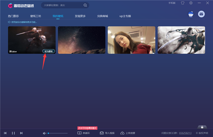
Task: Click 上传资源 upload resource
Action: point(128,133)
